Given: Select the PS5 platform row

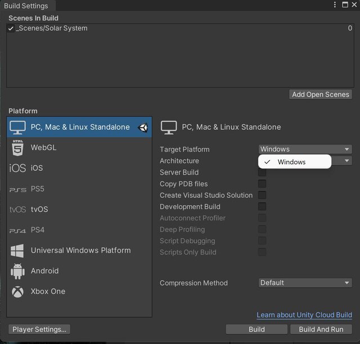Looking at the screenshot, I should point(79,189).
